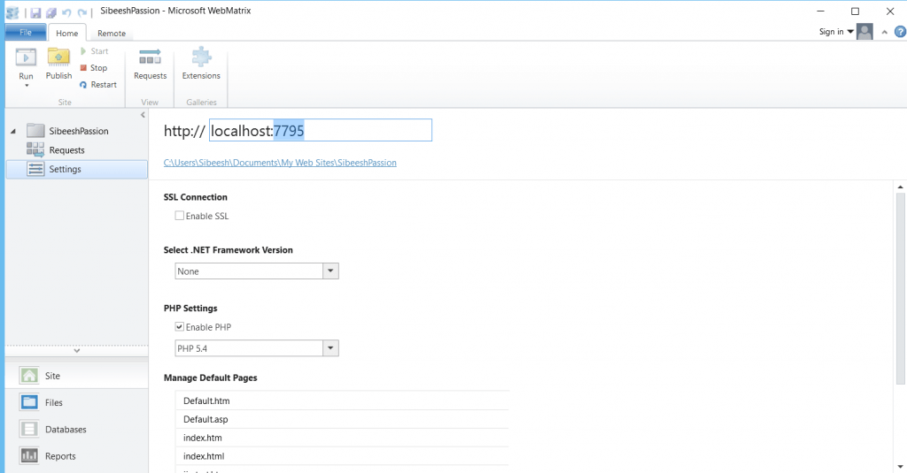Screen dimensions: 907x473
Task: Select index.htm in default pages list
Action: 342,438
